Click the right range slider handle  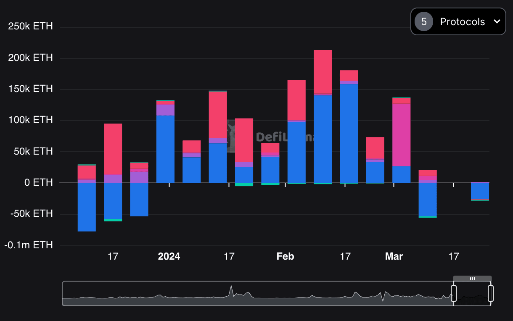(x=490, y=293)
